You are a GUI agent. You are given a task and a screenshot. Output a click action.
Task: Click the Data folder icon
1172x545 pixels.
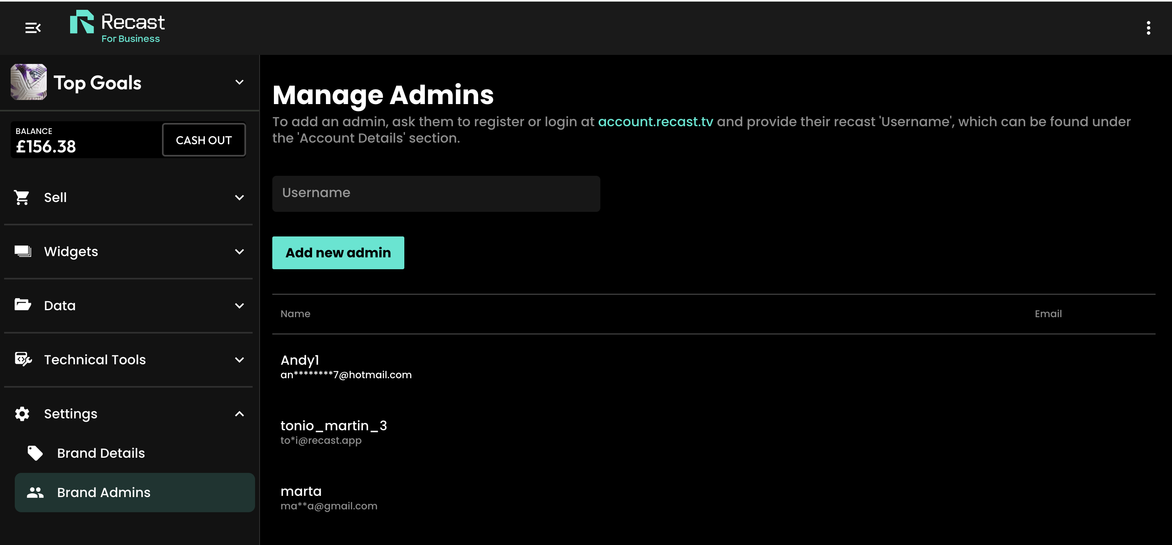click(x=23, y=305)
